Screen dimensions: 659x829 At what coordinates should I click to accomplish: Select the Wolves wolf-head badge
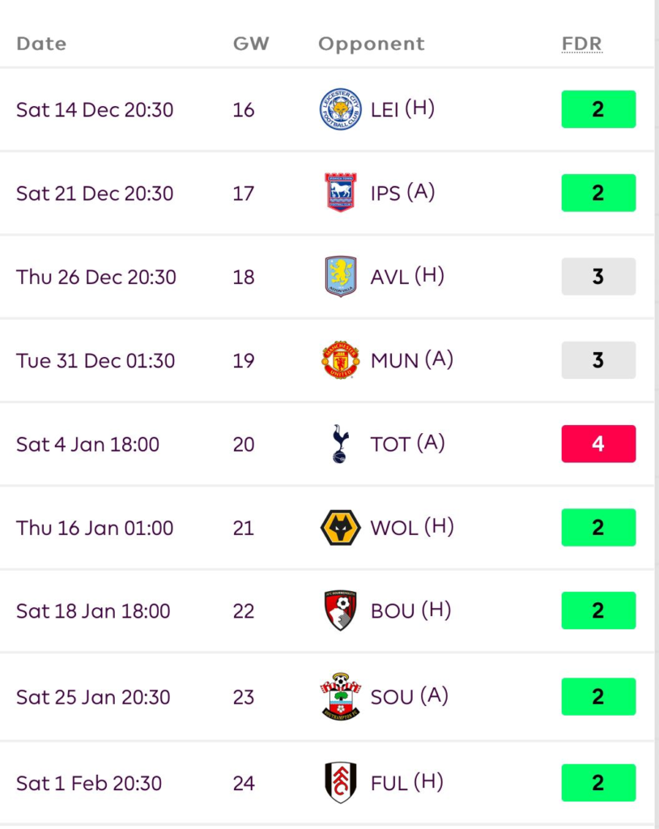pyautogui.click(x=340, y=528)
